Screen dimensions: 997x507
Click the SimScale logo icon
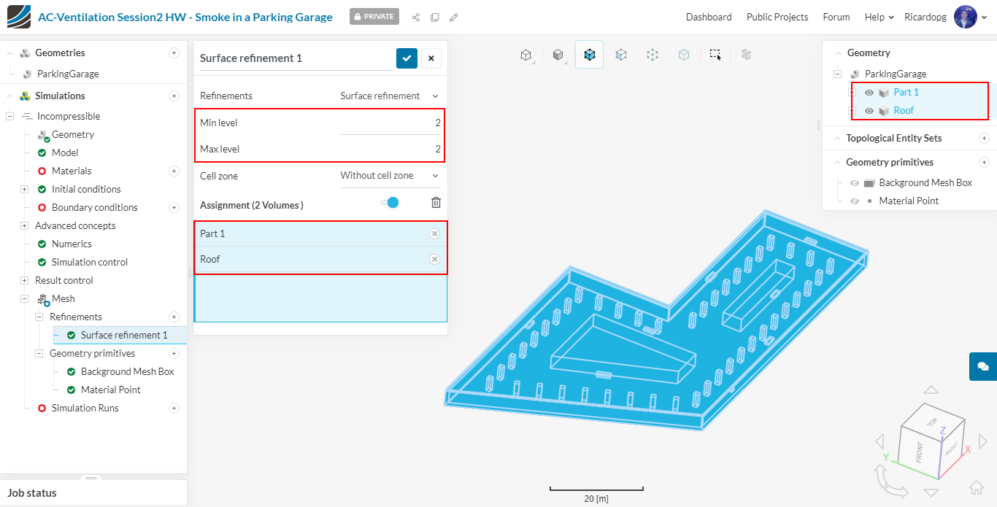(19, 16)
